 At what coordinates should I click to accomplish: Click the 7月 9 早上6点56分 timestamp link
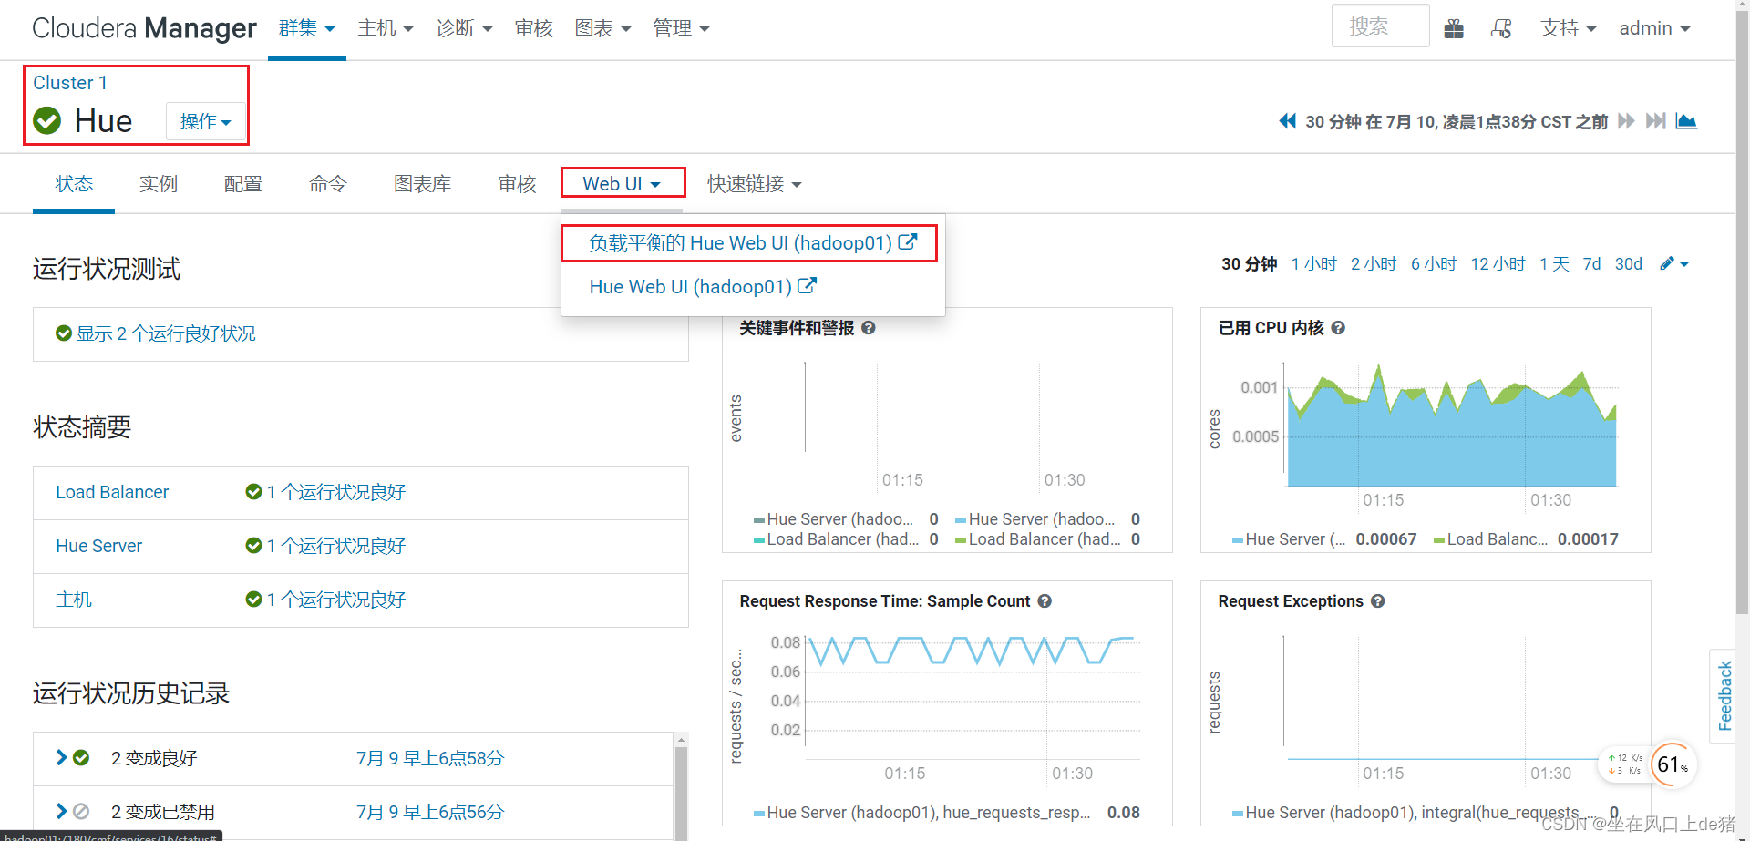pos(430,812)
